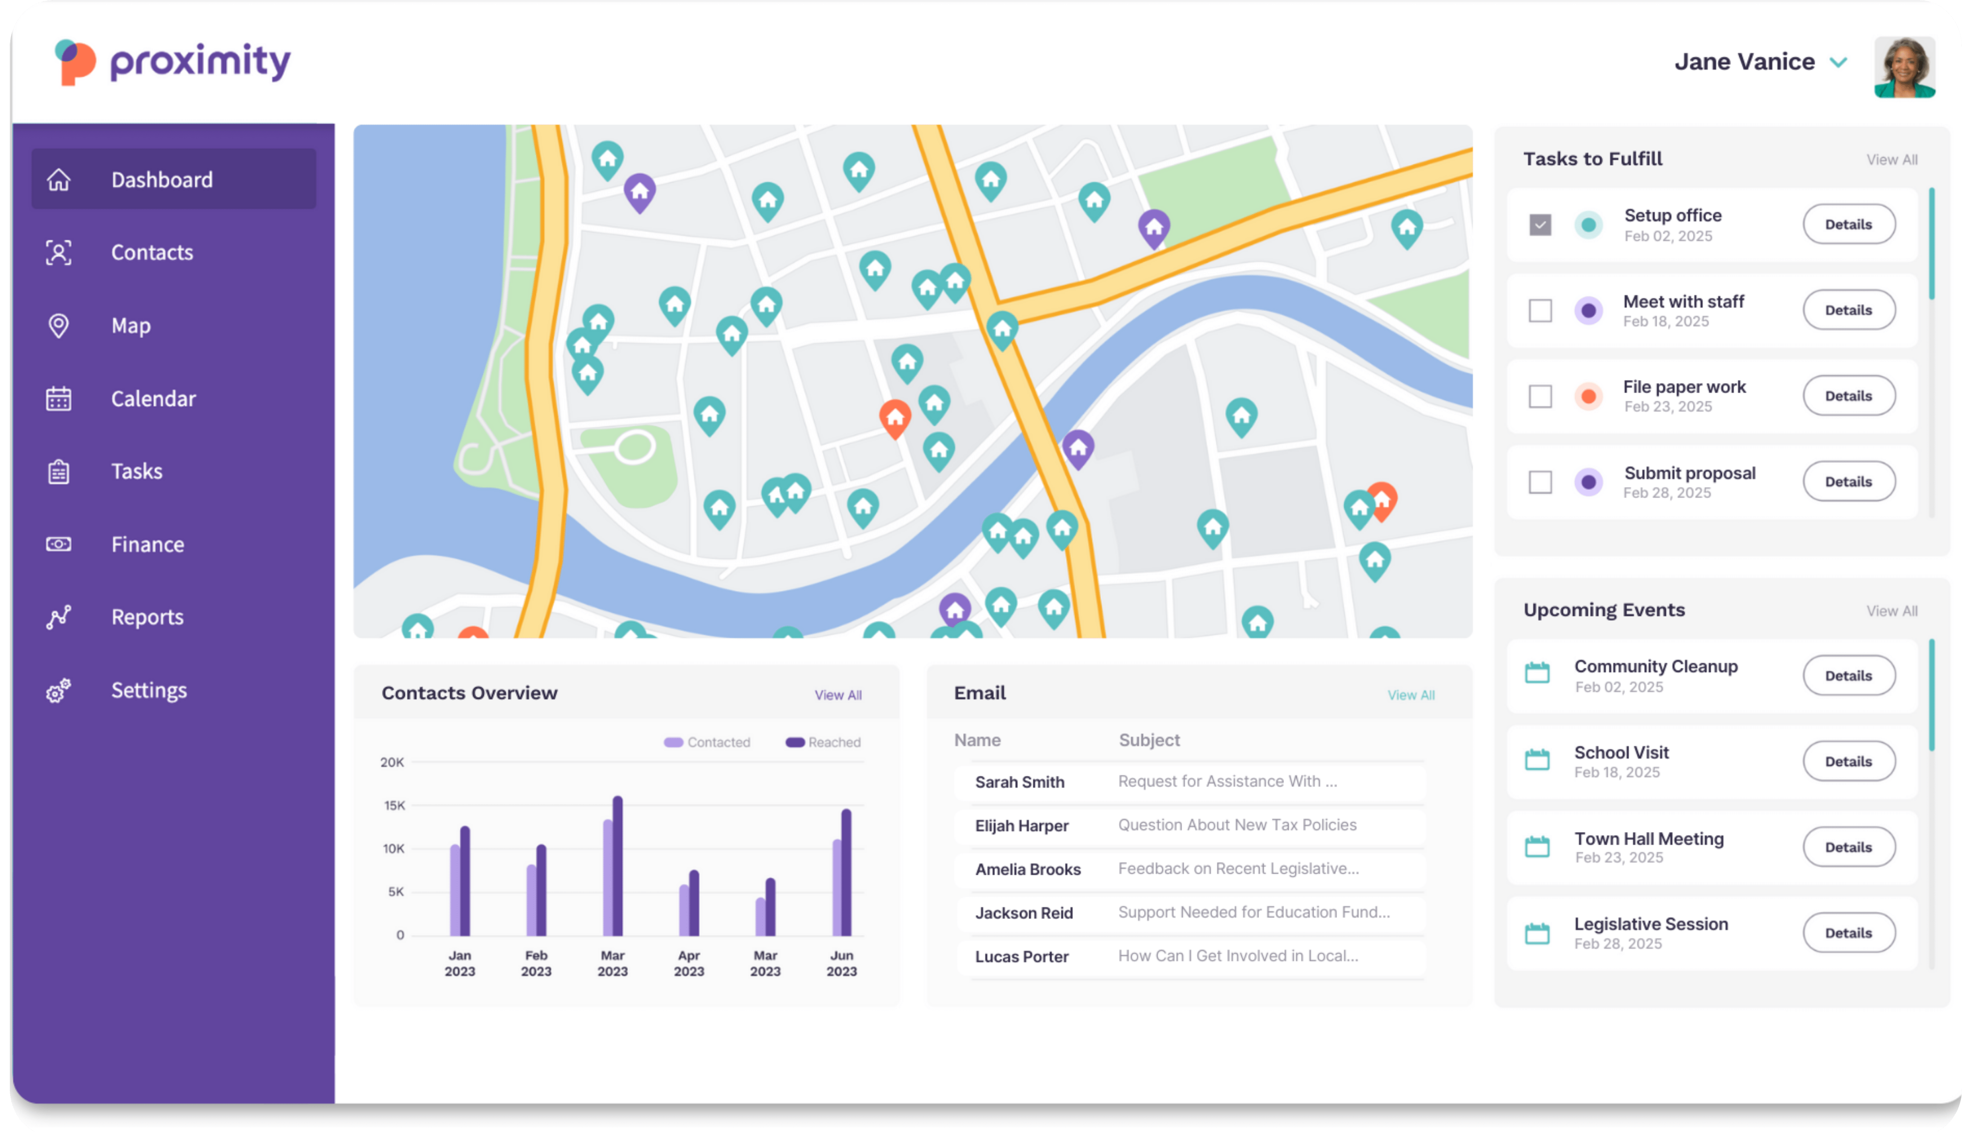This screenshot has height=1132, width=1962.
Task: Click the Dashboard home icon in sidebar
Action: [x=58, y=180]
